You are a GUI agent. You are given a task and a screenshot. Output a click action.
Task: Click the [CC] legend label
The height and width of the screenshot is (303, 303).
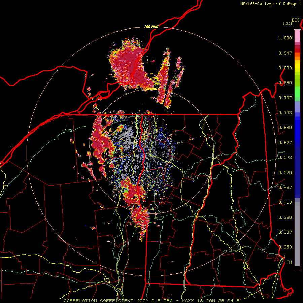287,23
